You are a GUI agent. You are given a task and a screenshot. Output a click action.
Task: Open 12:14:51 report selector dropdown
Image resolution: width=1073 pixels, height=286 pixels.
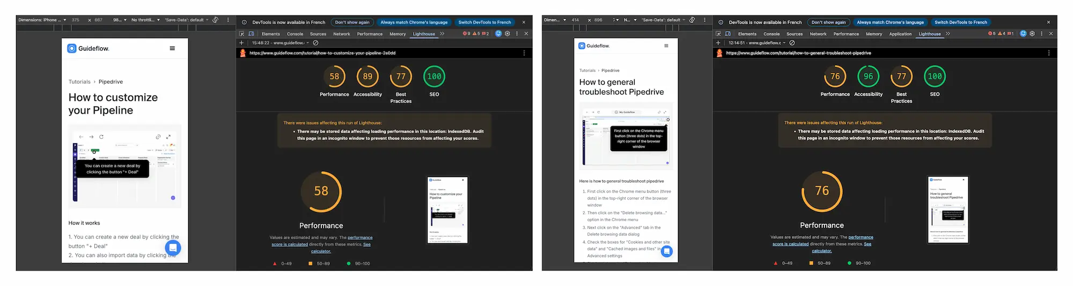[x=757, y=42]
